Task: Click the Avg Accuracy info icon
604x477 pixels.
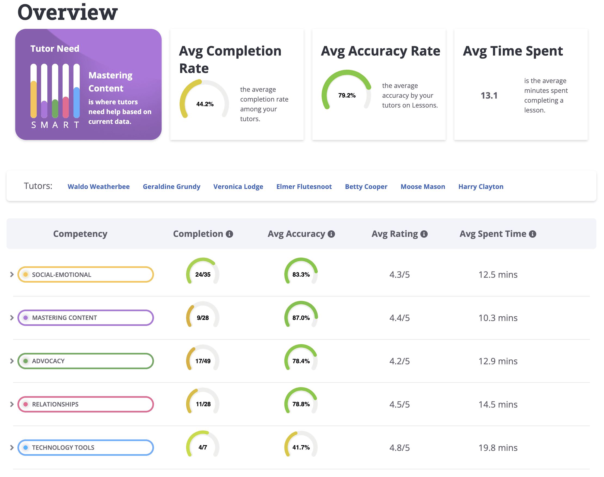Action: [331, 234]
